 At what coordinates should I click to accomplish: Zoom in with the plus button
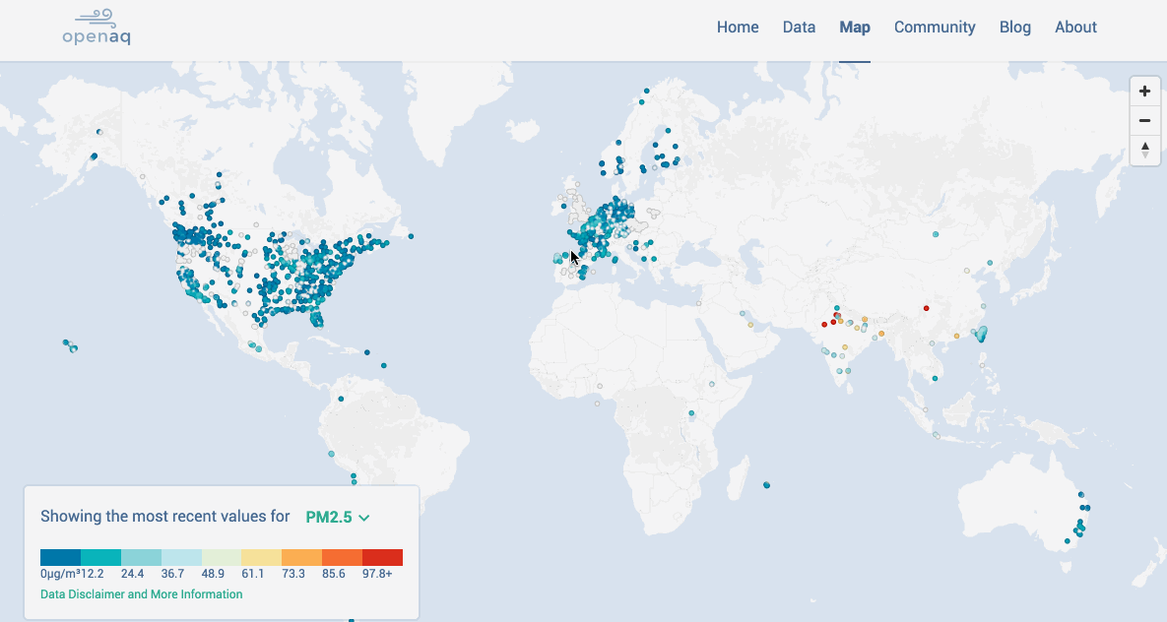1144,92
